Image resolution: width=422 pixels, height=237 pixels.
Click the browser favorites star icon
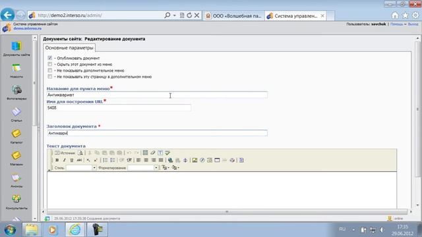tap(405, 16)
